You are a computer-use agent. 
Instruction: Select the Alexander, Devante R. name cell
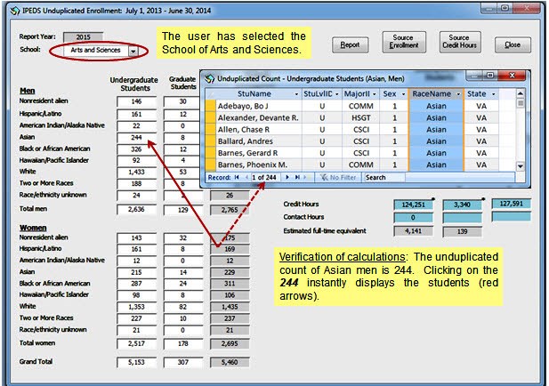click(259, 118)
